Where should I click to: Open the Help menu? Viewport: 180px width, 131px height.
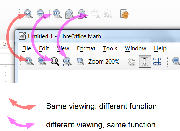[160, 49]
